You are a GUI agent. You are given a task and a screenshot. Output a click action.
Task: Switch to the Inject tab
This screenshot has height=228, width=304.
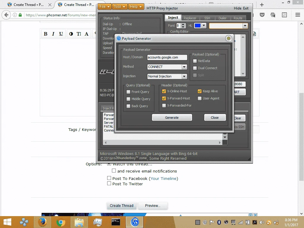[173, 18]
